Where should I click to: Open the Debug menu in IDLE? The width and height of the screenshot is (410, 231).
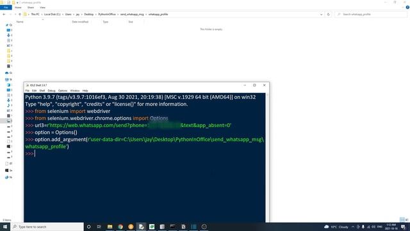(51, 90)
